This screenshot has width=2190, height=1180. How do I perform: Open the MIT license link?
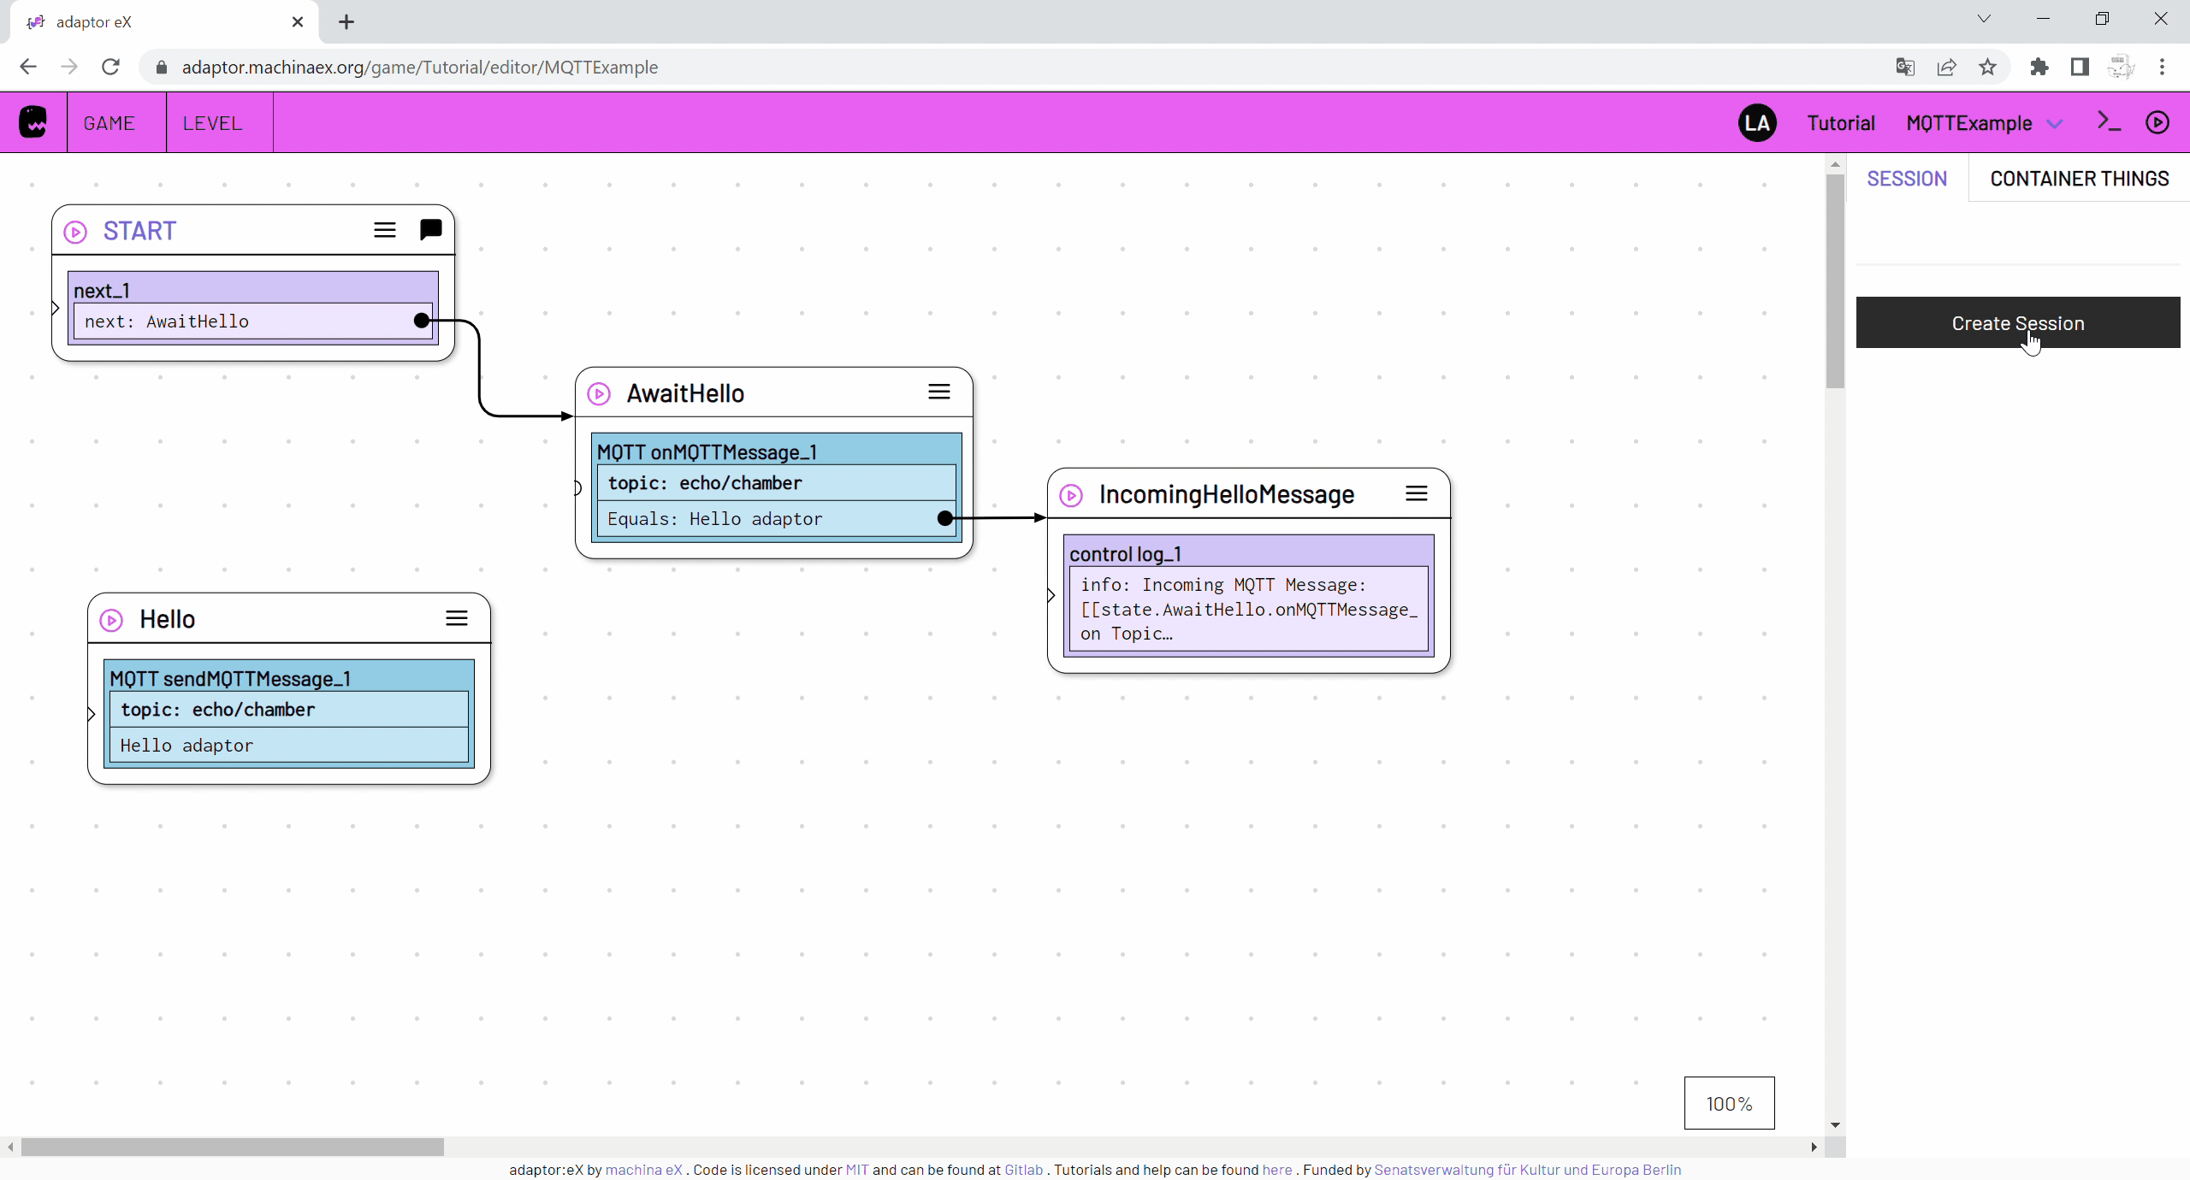857,1170
